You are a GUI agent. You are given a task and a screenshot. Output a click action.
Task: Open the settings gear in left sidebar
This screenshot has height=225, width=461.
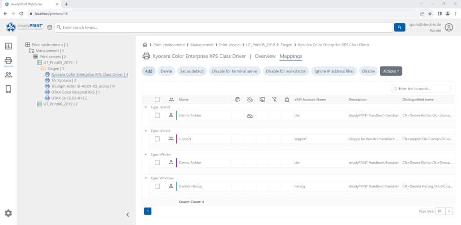click(8, 213)
